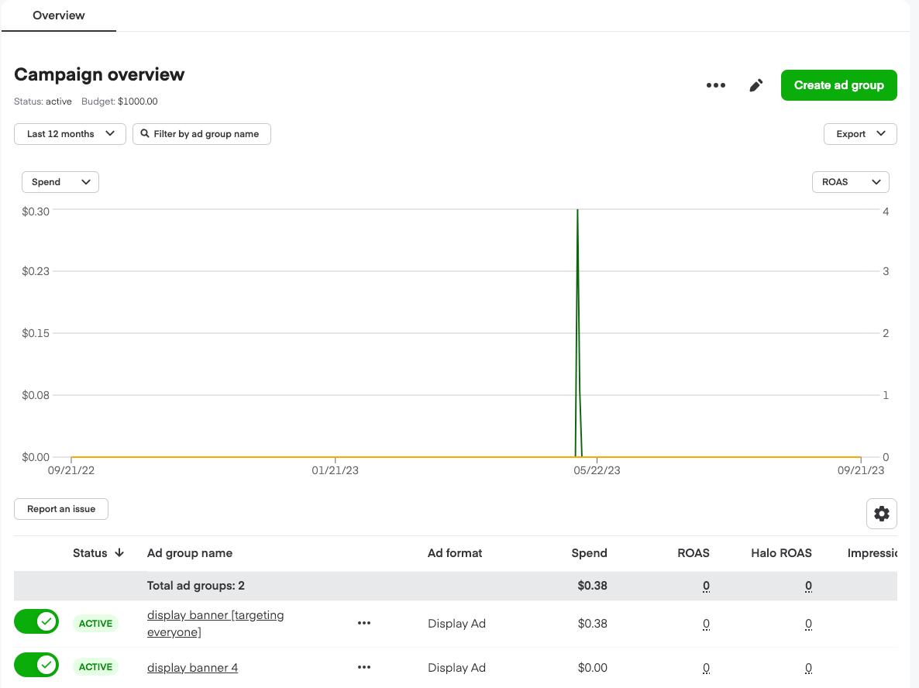Click inside the Filter by ad group name field
This screenshot has height=688, width=919.
pos(209,133)
